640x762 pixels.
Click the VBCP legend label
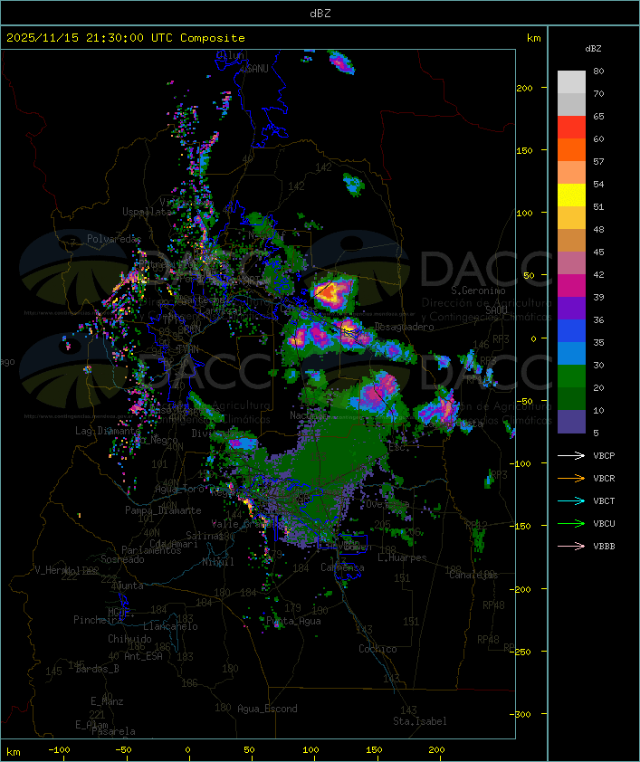[604, 456]
